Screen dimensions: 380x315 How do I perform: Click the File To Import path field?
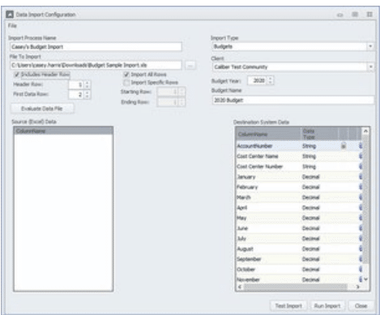(96, 65)
